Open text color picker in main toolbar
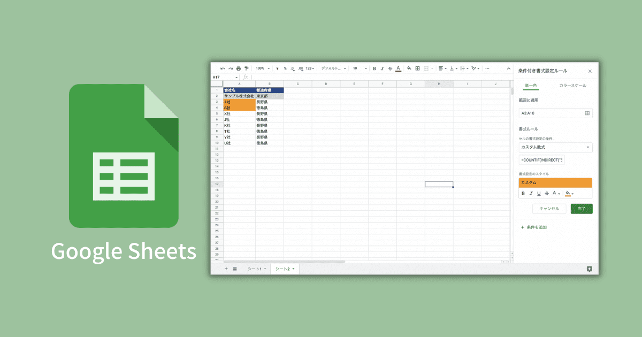 point(399,68)
